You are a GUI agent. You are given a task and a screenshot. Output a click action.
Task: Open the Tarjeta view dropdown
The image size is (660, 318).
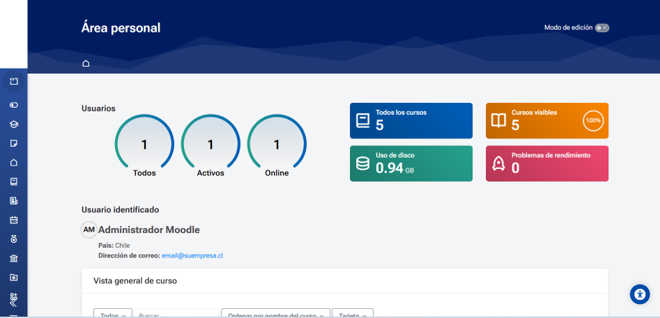[x=353, y=313]
